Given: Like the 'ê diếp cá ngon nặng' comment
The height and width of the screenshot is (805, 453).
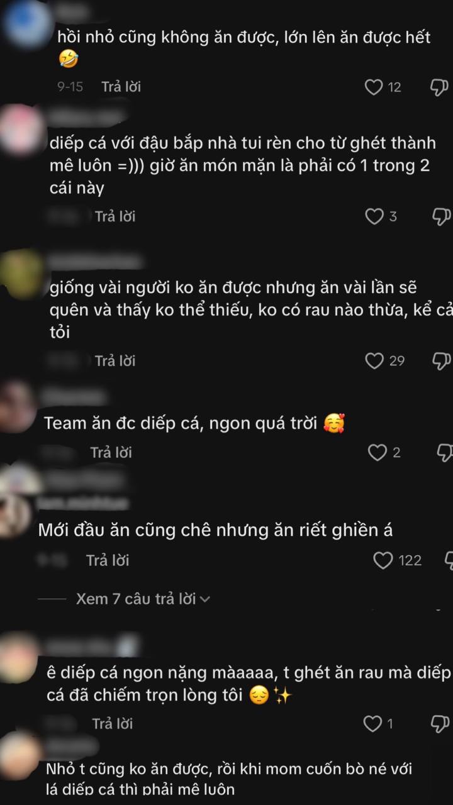Looking at the screenshot, I should 373,724.
